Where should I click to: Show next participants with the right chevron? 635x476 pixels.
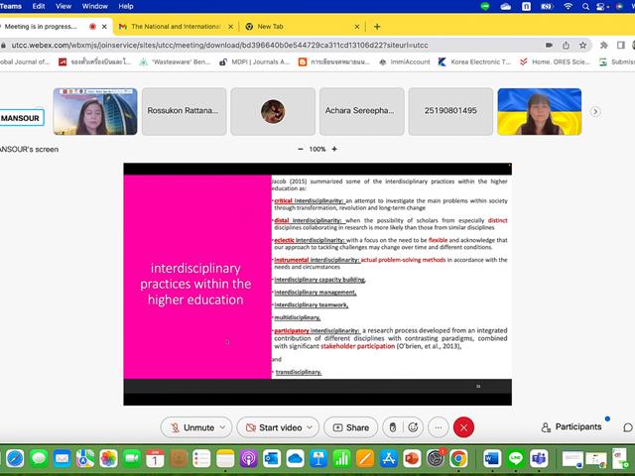pyautogui.click(x=595, y=111)
